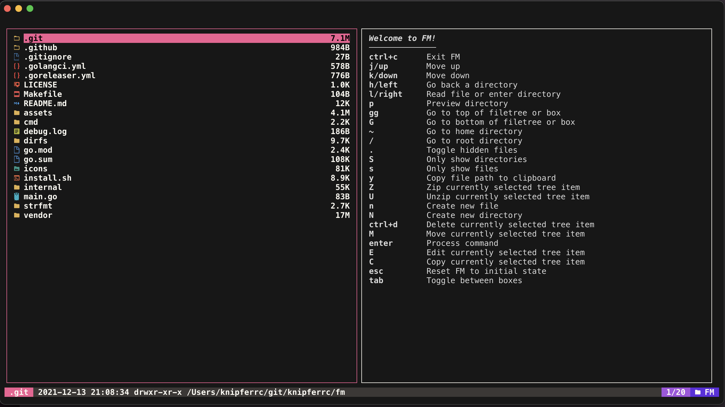Click the .git label in the status bar
725x407 pixels.
click(19, 392)
